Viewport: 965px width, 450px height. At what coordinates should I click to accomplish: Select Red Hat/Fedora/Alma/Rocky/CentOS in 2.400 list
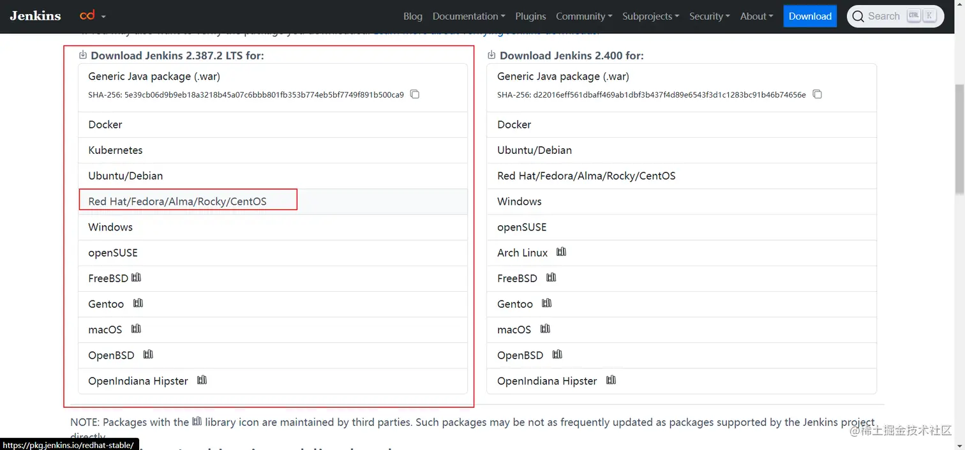(x=682, y=176)
